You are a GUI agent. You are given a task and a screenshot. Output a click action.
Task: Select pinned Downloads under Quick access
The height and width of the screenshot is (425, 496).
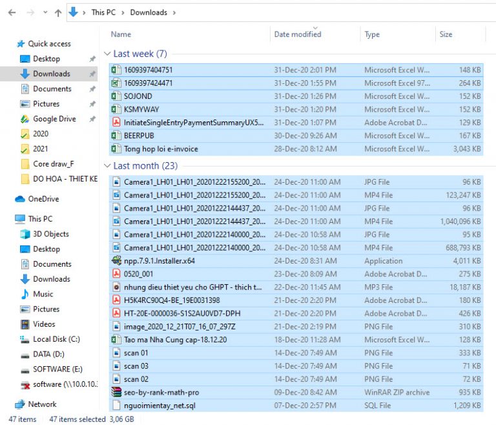(x=52, y=74)
